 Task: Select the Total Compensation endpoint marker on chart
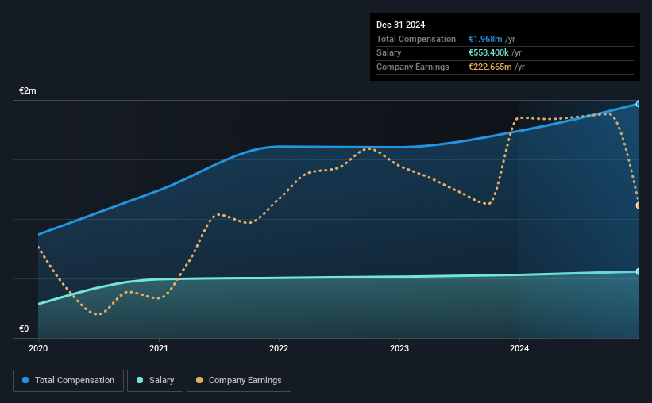point(638,104)
